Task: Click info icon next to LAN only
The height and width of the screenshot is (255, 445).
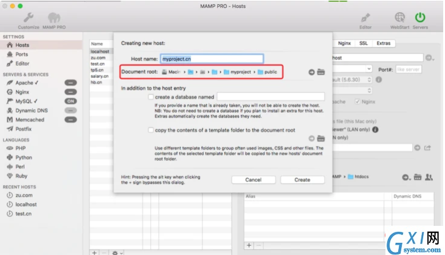Action: point(375,129)
